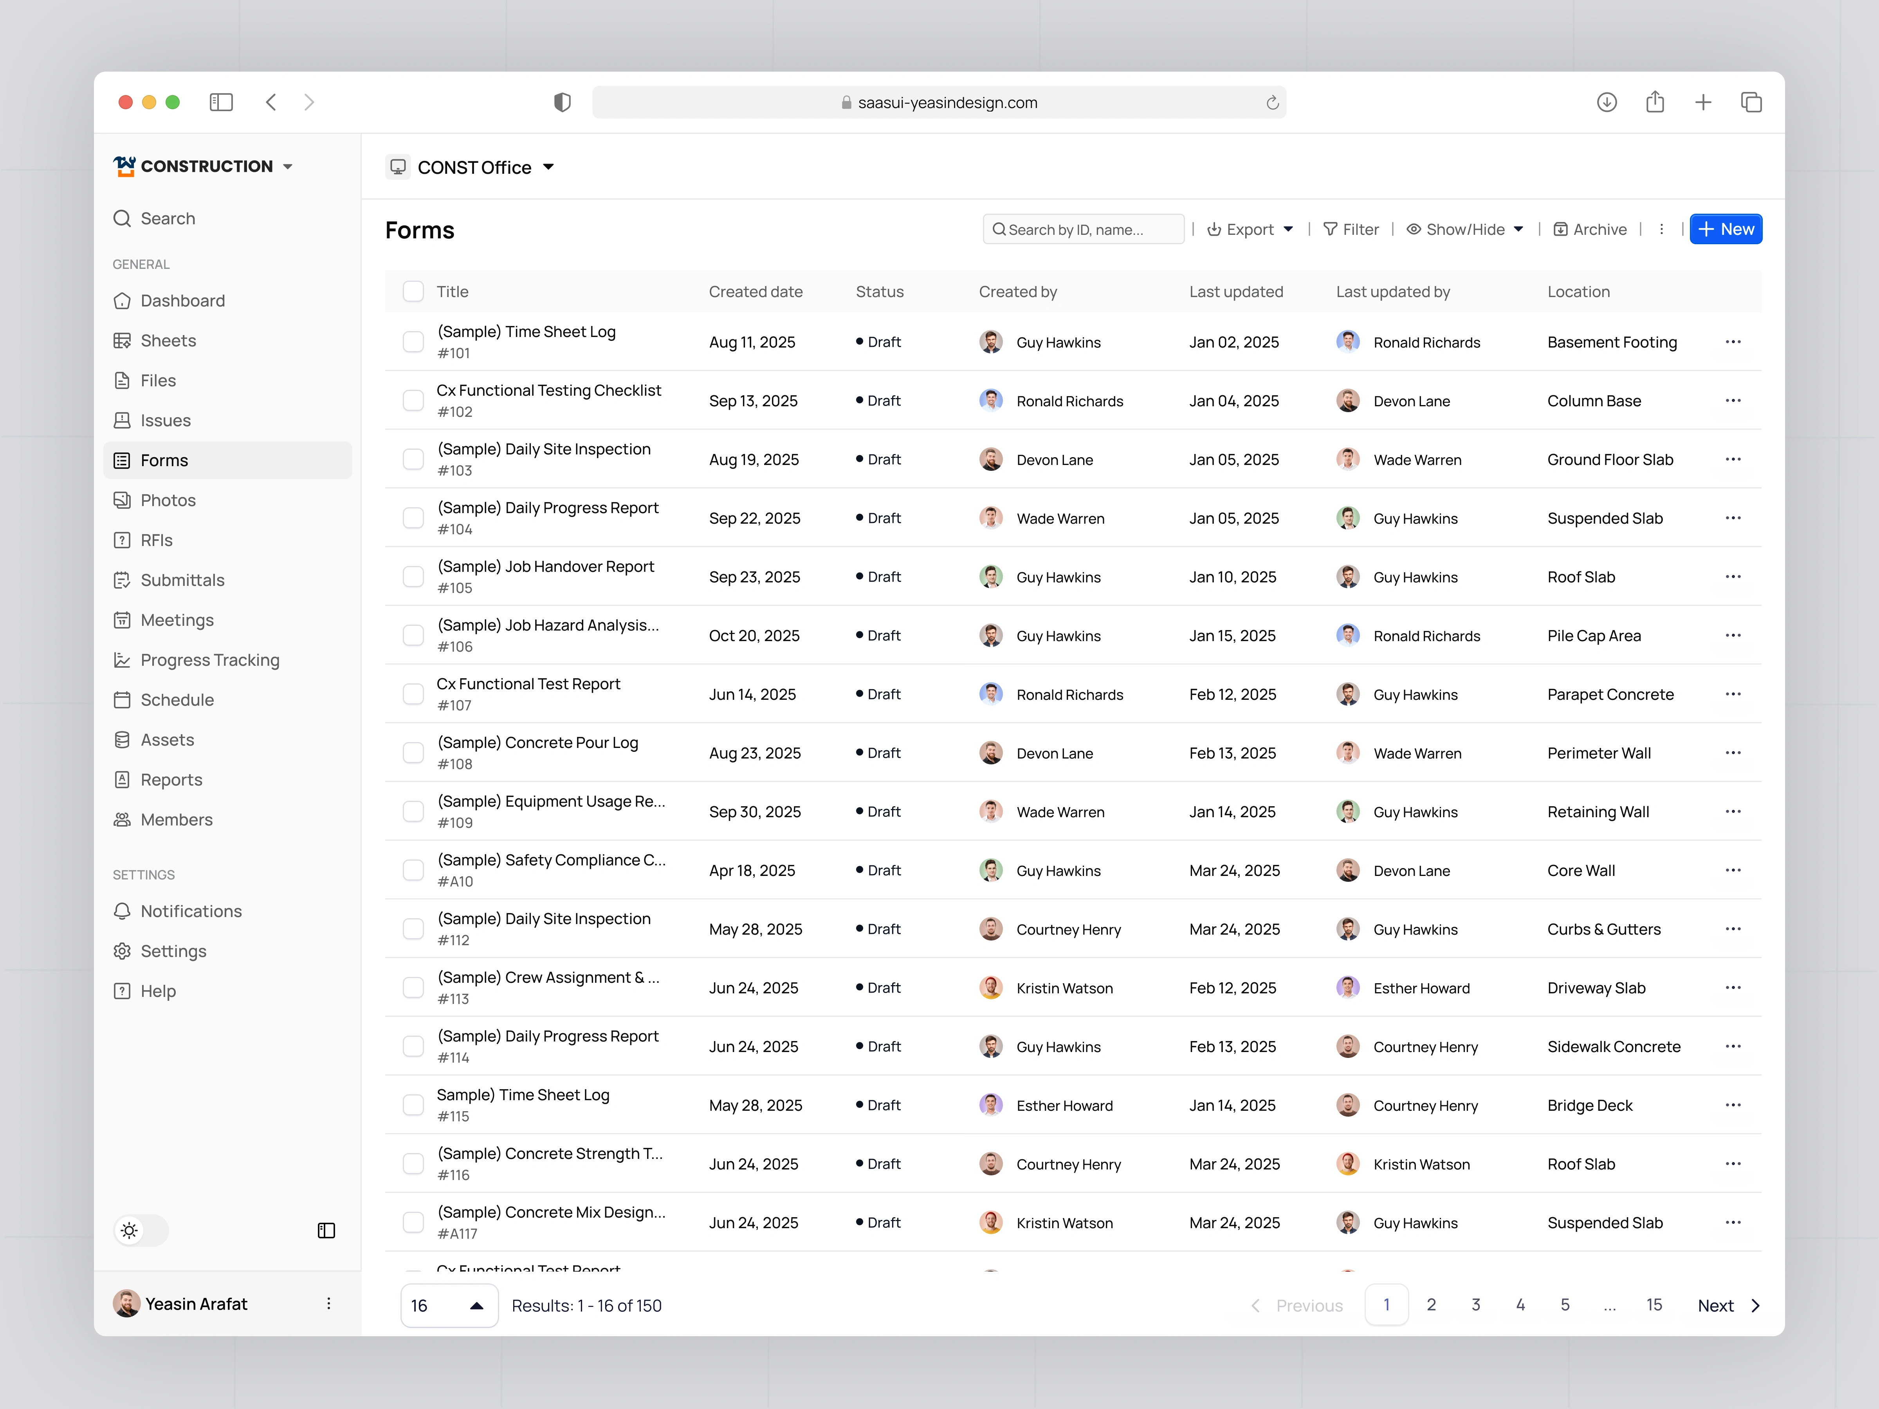Screen dimensions: 1879x1409
Task: Open the CONST Office project dropdown
Action: [x=471, y=167]
